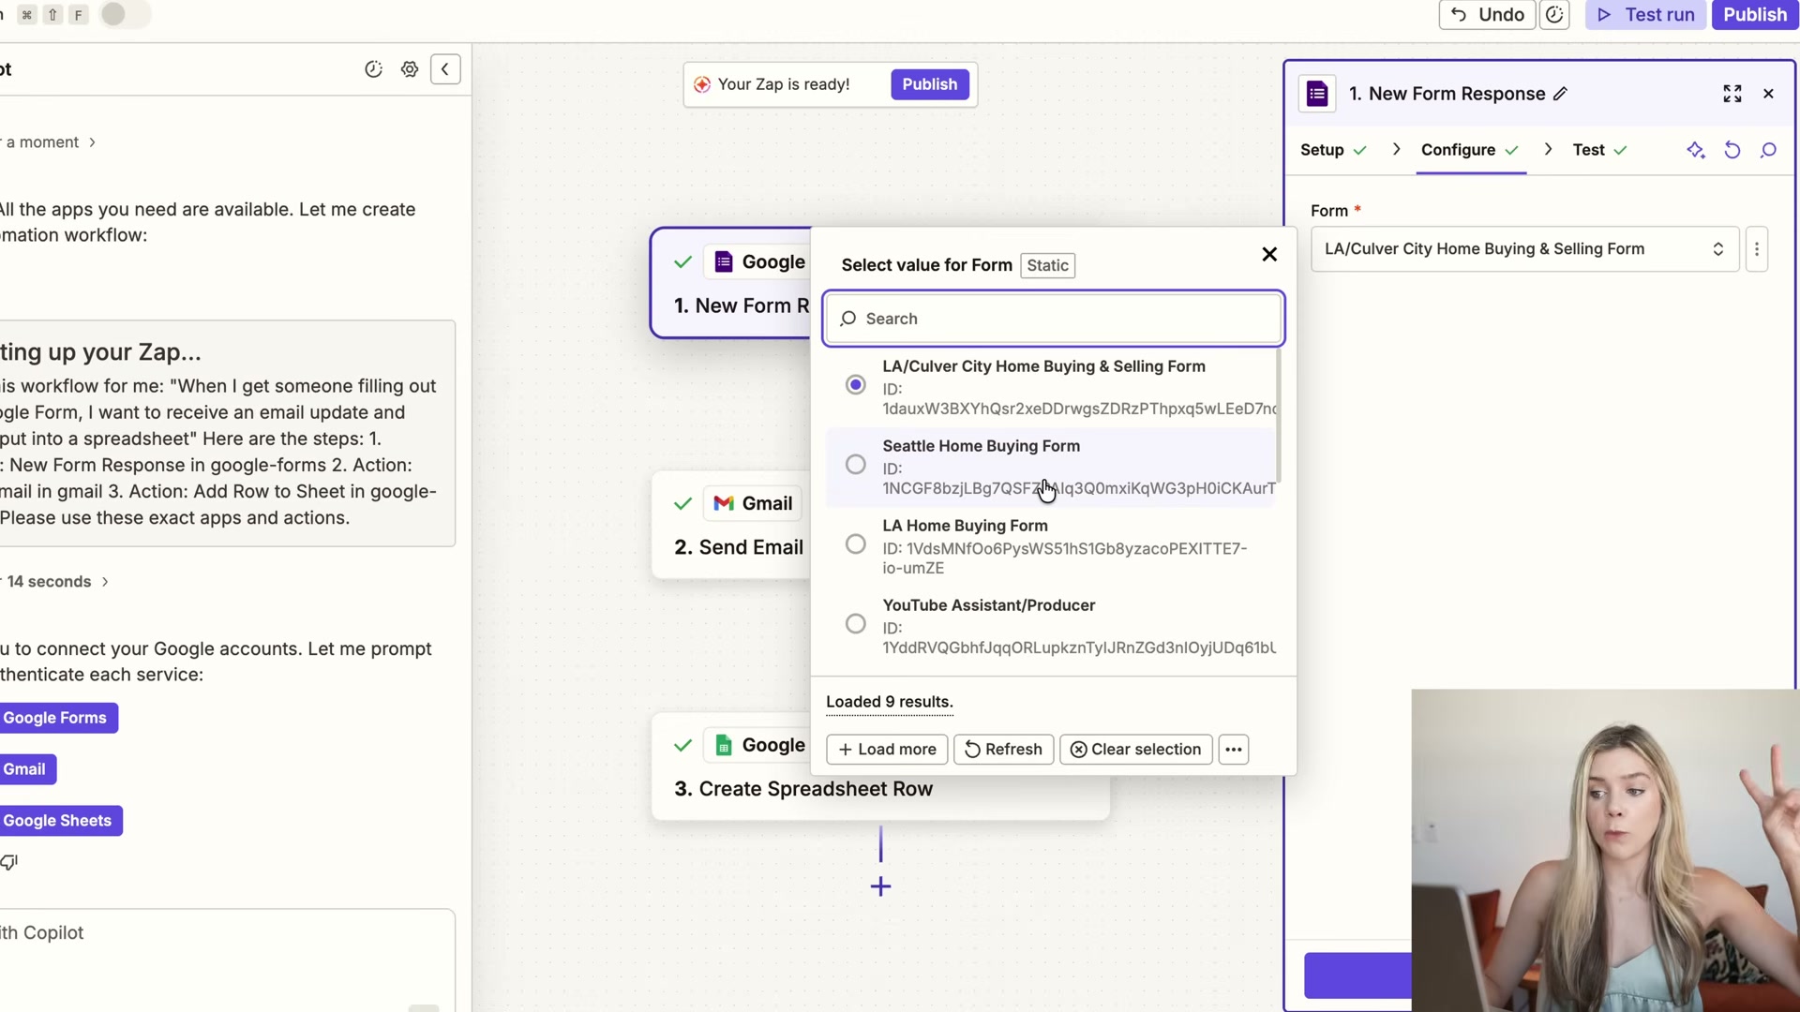1800x1012 pixels.
Task: Open Copilot settings gear icon
Action: [410, 69]
